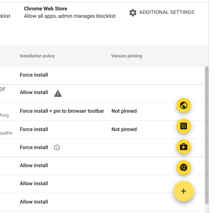Click the info circle next to Force install
The image size is (215, 213).
[x=57, y=148]
